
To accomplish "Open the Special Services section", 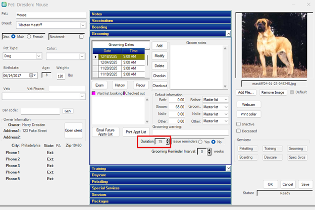I will tap(161, 188).
